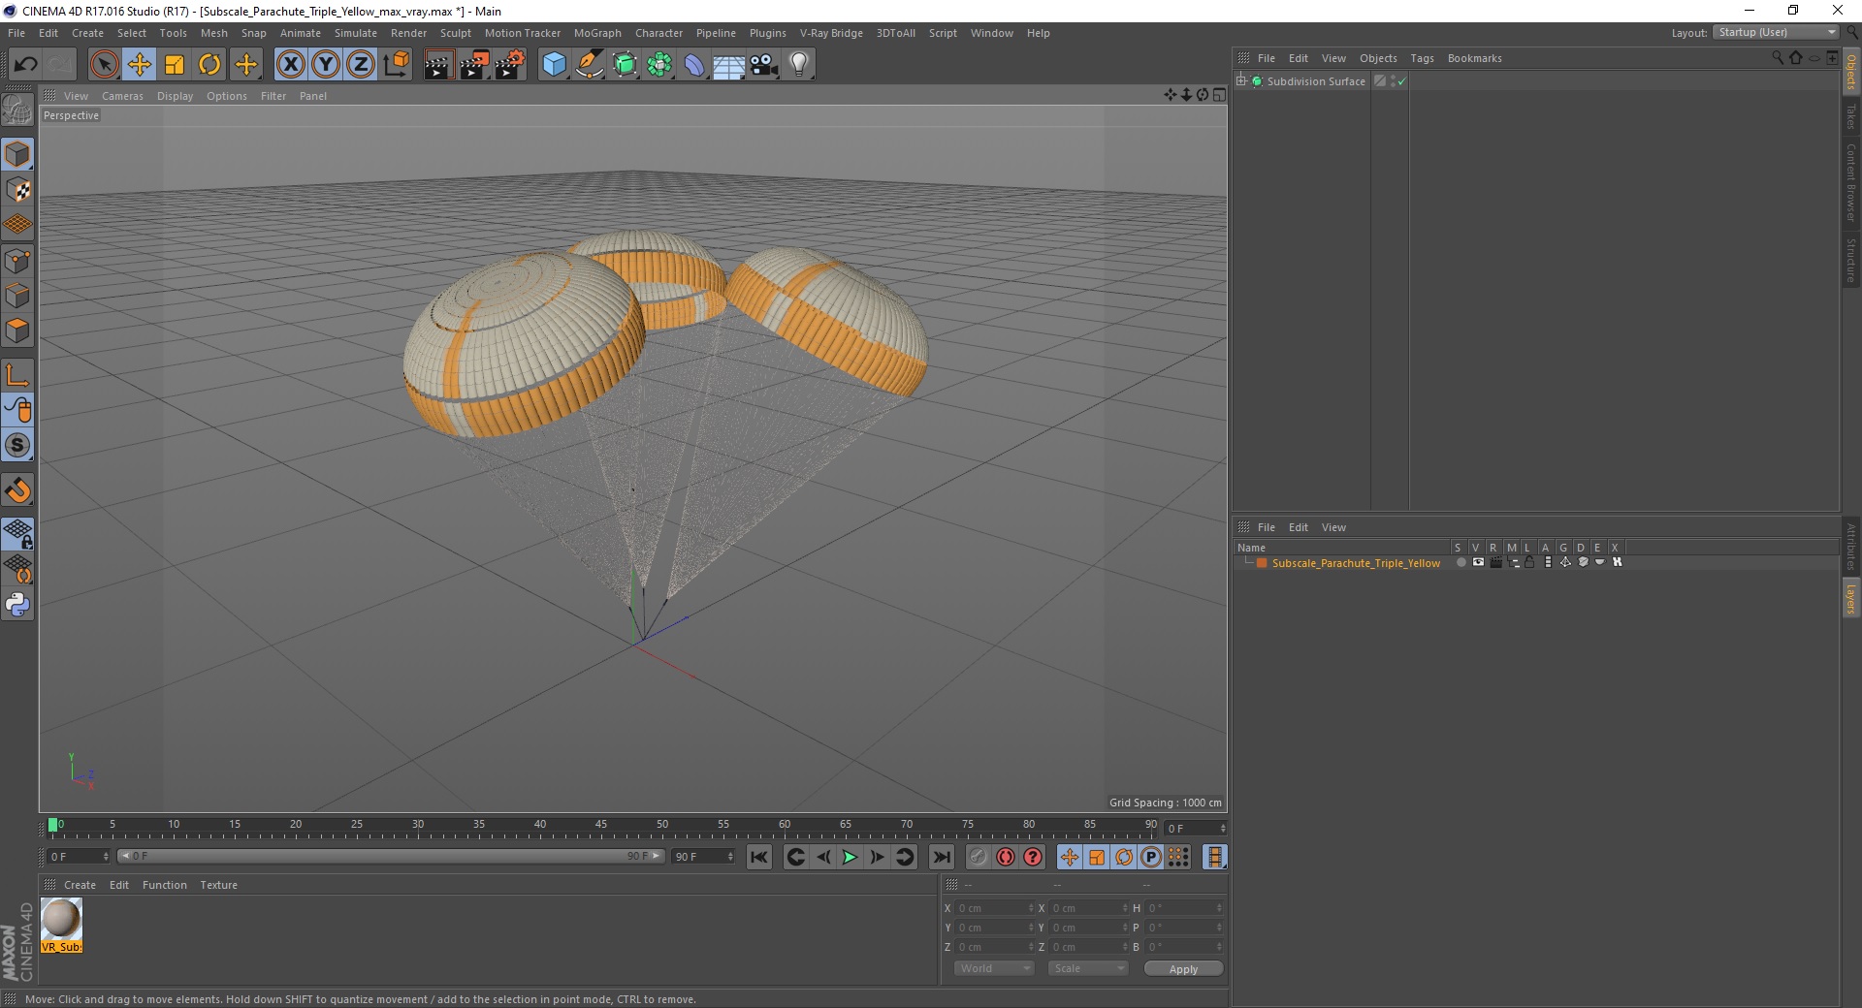Switch to Texture mode checker icon
This screenshot has height=1008, width=1862.
(x=17, y=190)
